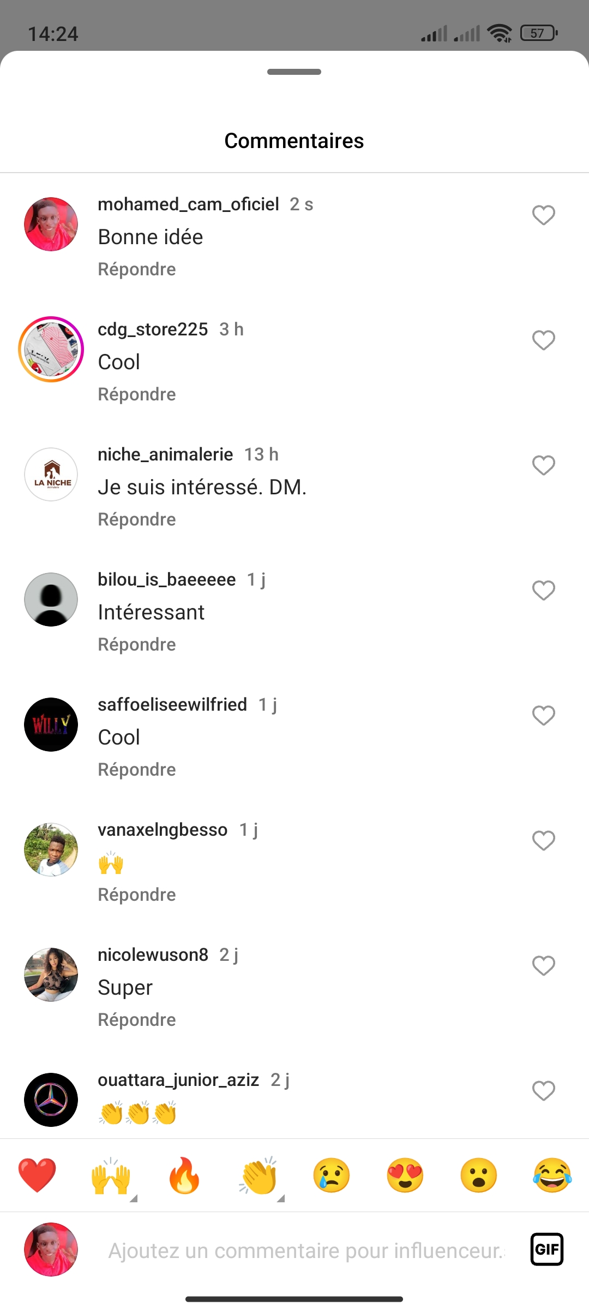Tap the clapping hands emoji shortcut
Viewport: 589px width, 1311px height.
259,1175
